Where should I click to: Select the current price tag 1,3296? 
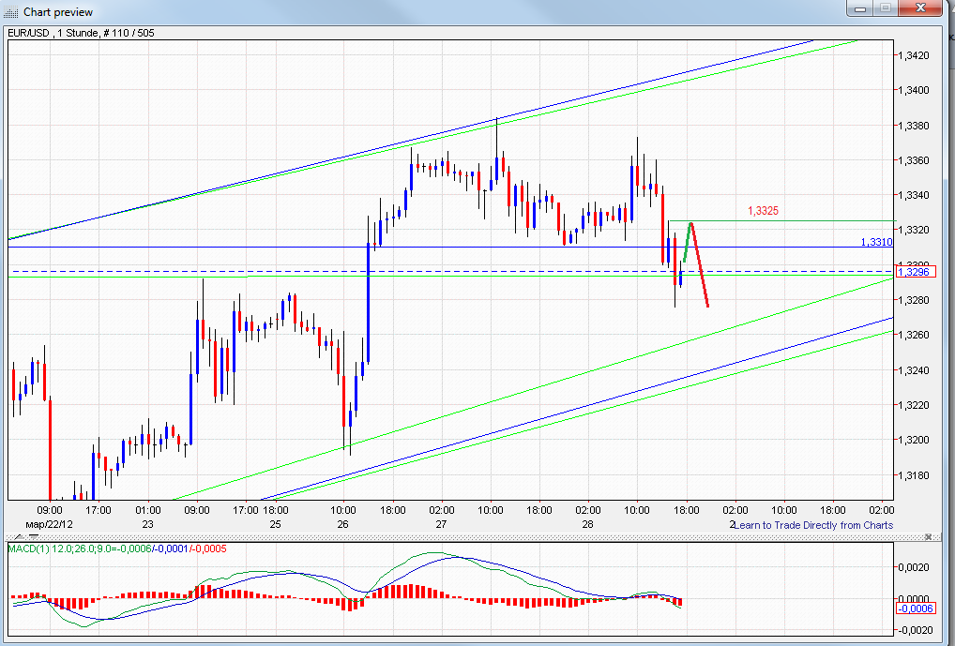pyautogui.click(x=915, y=272)
